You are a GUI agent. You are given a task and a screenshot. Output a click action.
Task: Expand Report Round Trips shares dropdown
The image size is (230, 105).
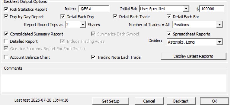(x=83, y=25)
